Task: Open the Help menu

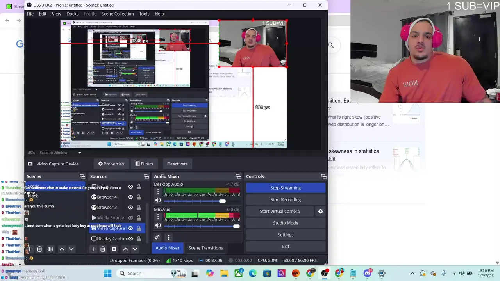Action: 159,14
